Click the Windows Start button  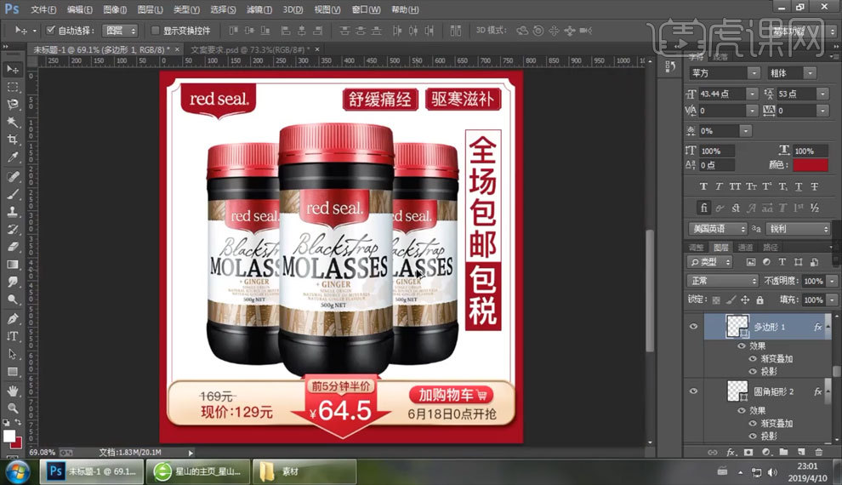coord(18,472)
